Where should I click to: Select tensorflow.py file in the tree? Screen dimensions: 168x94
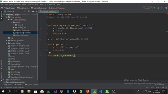coord(15,72)
